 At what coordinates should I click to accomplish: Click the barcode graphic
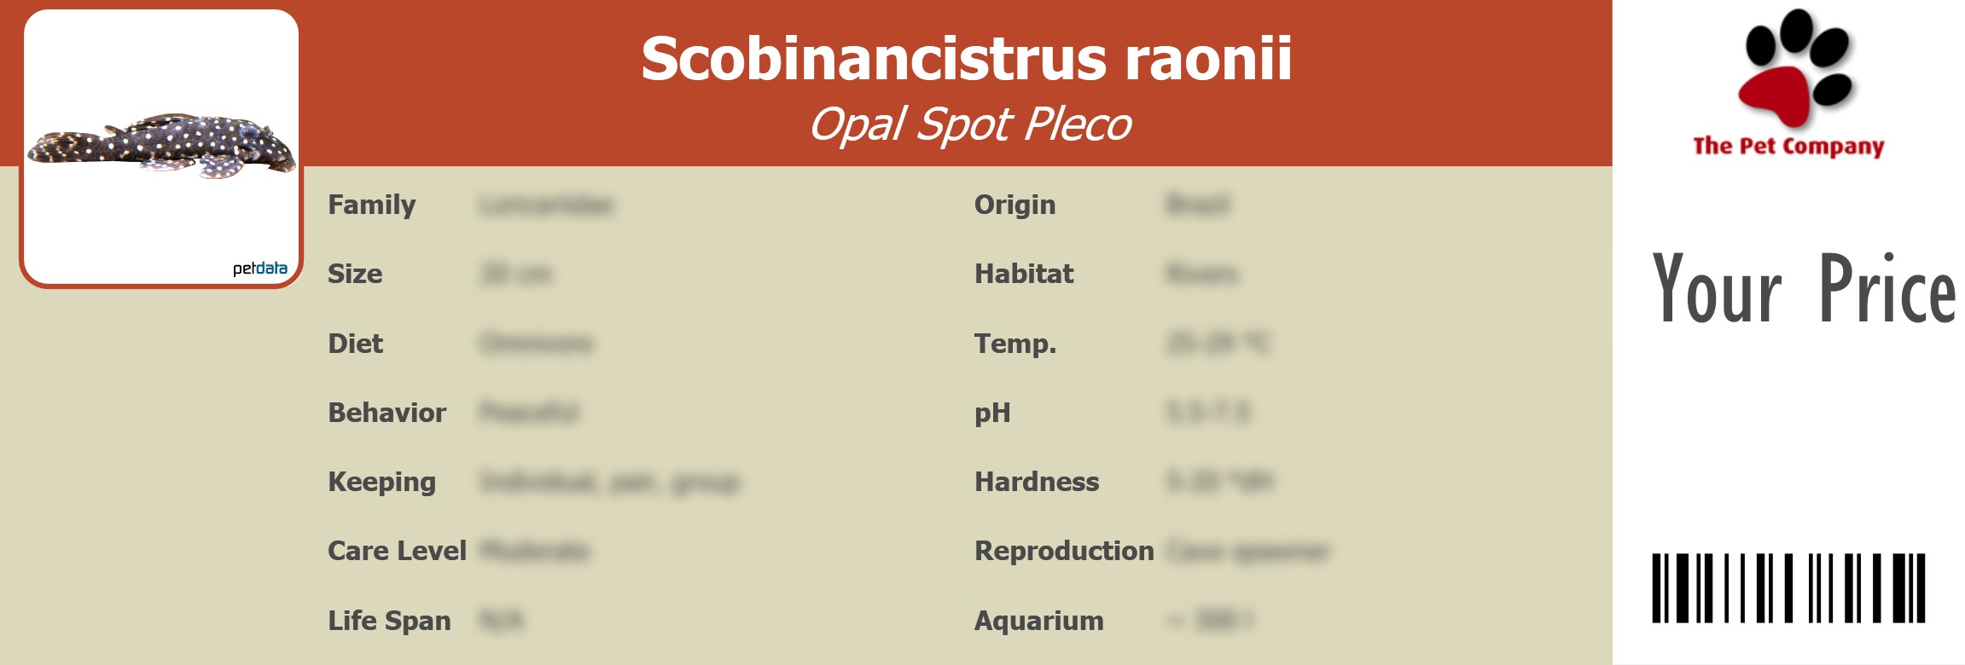pyautogui.click(x=1788, y=588)
